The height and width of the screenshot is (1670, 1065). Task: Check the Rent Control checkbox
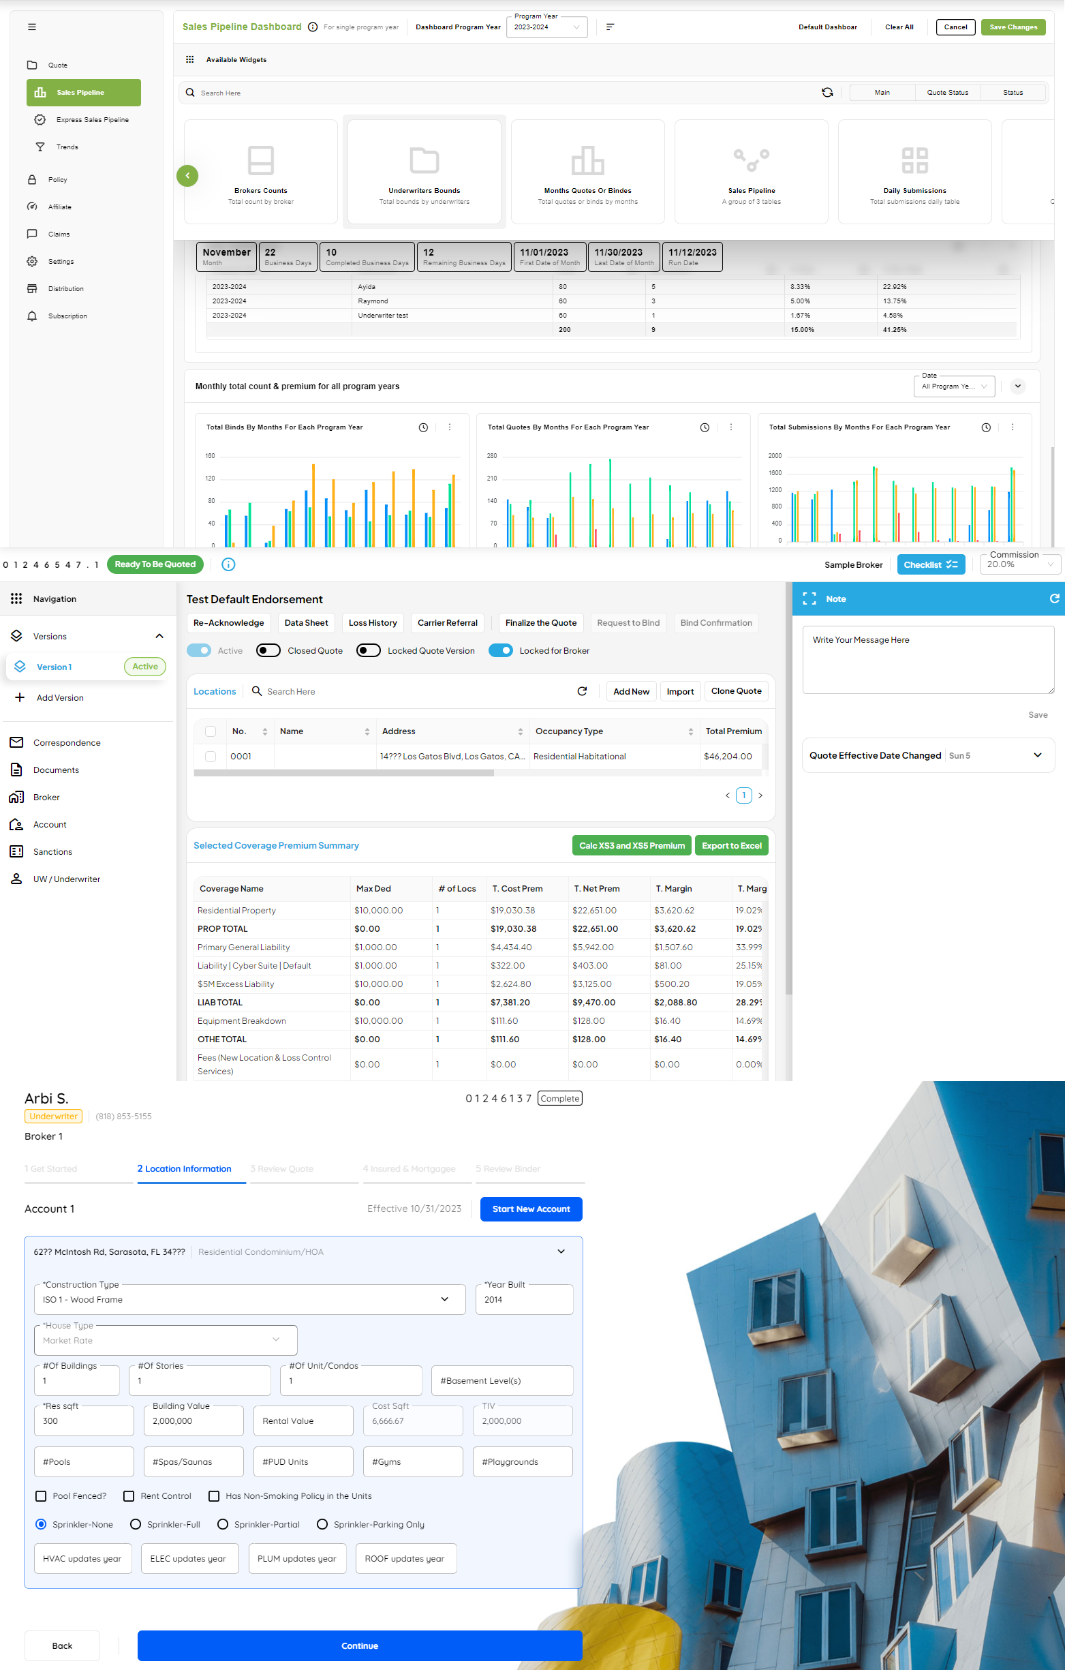[129, 1496]
